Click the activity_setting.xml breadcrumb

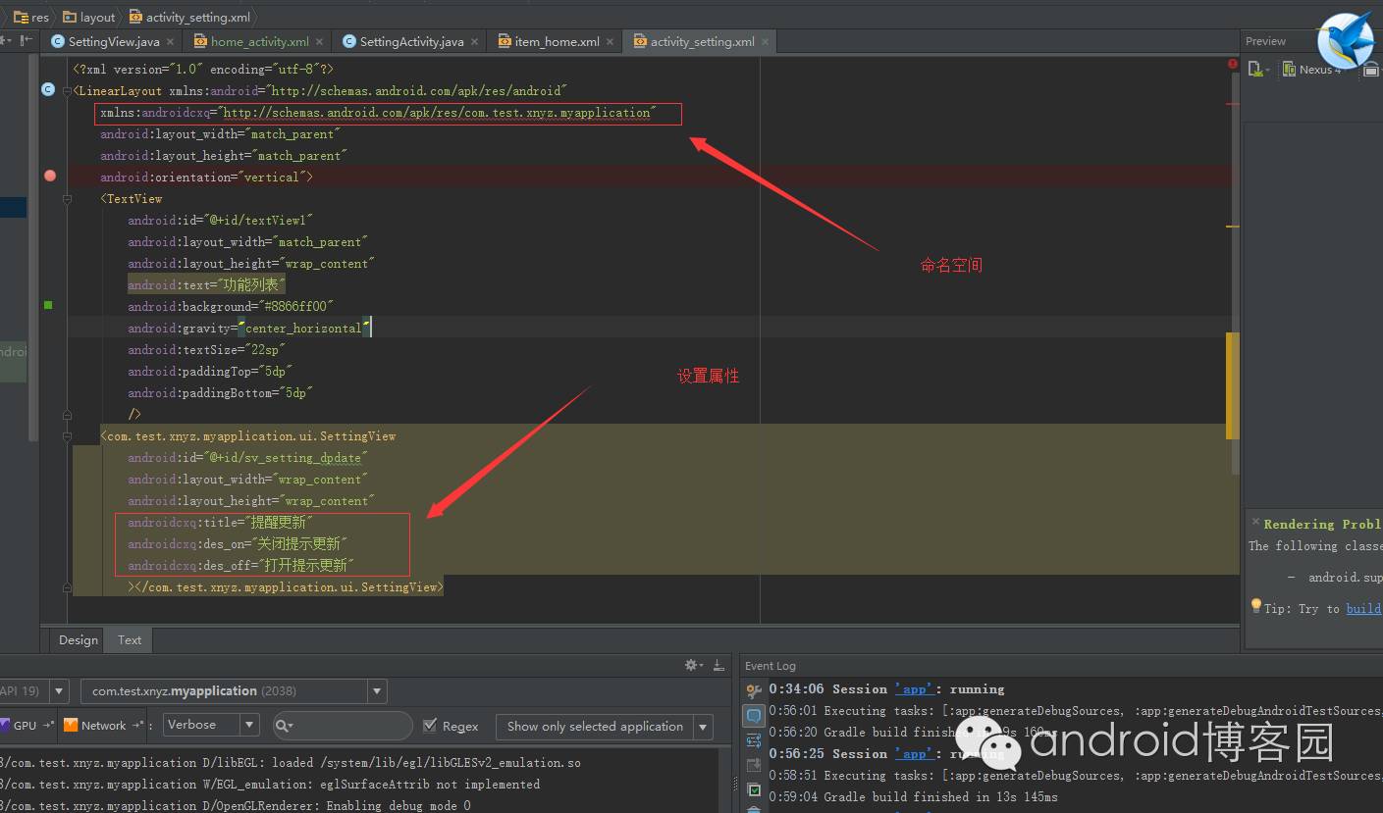click(x=188, y=17)
